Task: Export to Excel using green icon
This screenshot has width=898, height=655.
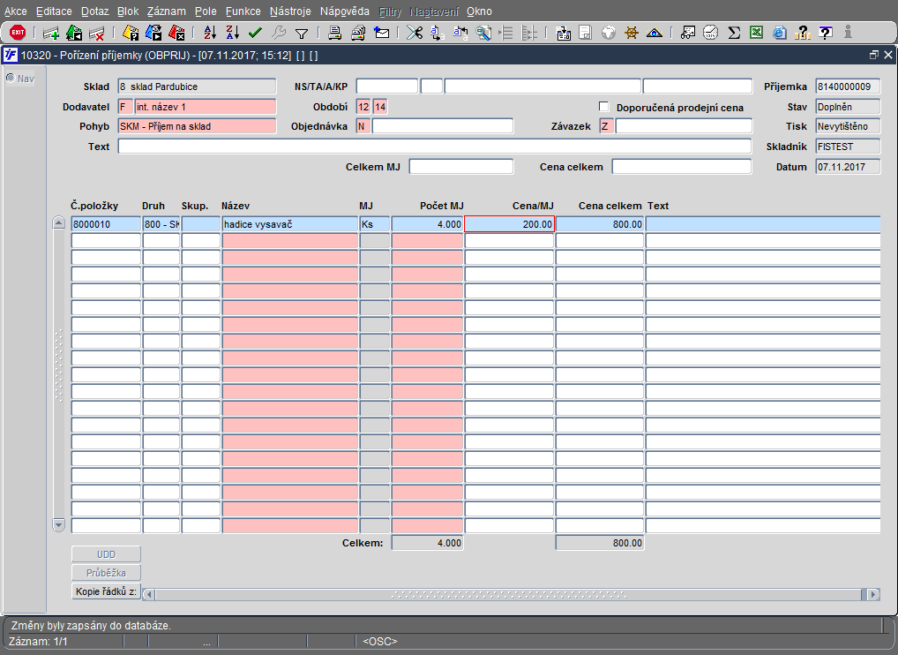Action: coord(757,34)
